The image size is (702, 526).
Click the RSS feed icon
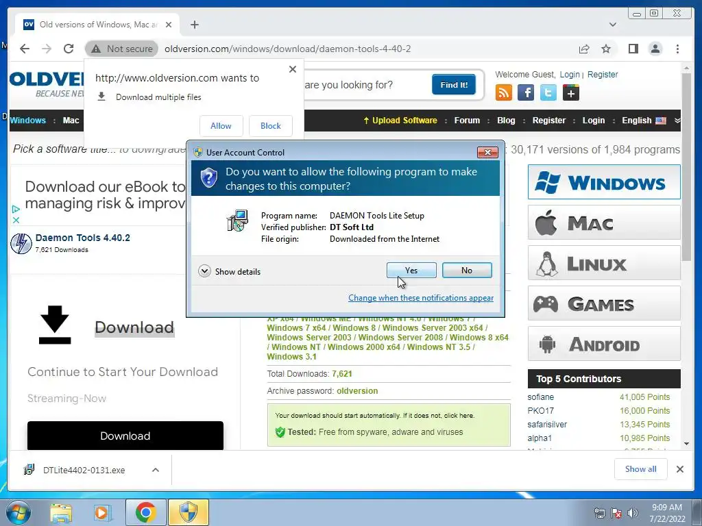(x=504, y=92)
